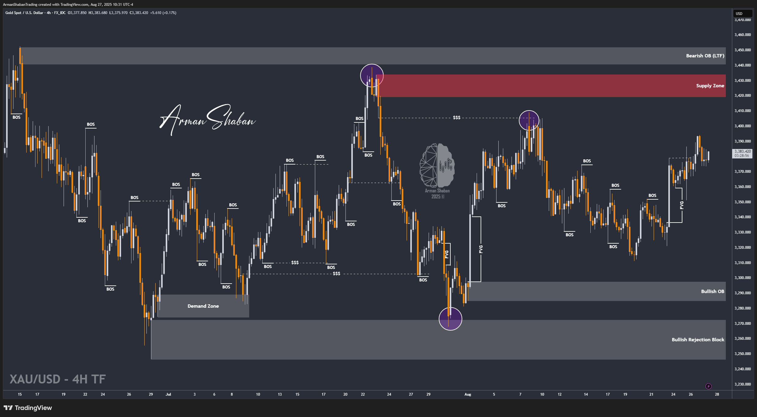757x417 pixels.
Task: Click the 13 date on the time axis
Action: point(280,394)
